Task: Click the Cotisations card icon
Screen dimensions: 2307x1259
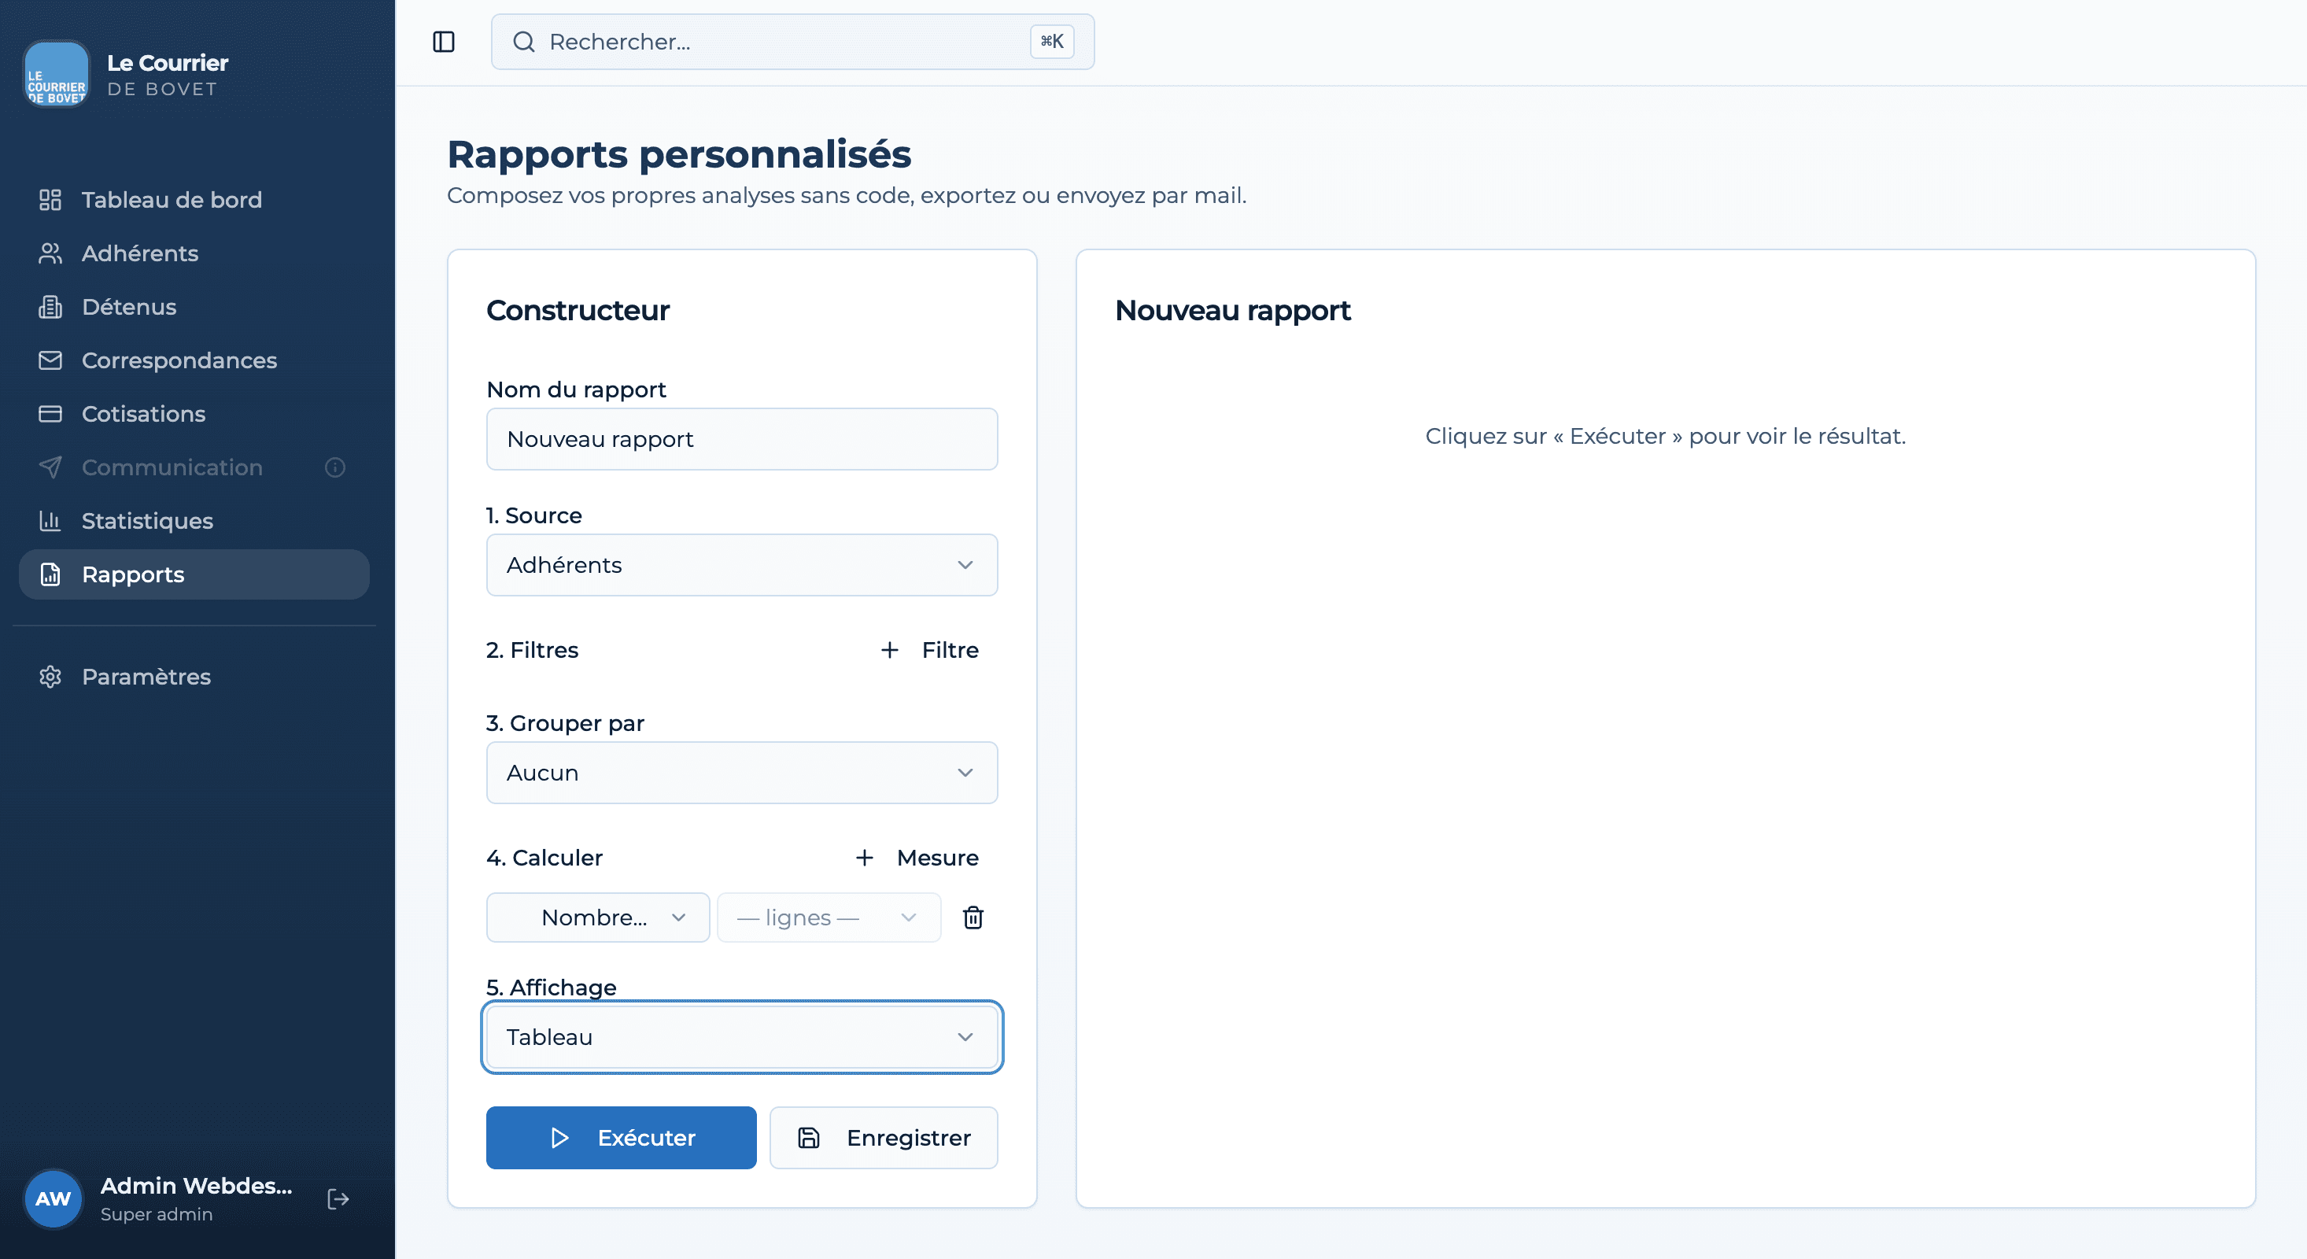Action: pyautogui.click(x=50, y=414)
